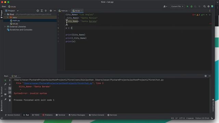Image resolution: width=219 pixels, height=123 pixels.
Task: Expand all items in Project panel
Action: pos(42,11)
